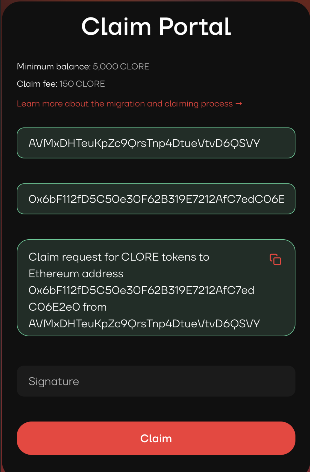This screenshot has height=472, width=310.
Task: Open the migration and claiming process link
Action: point(125,104)
